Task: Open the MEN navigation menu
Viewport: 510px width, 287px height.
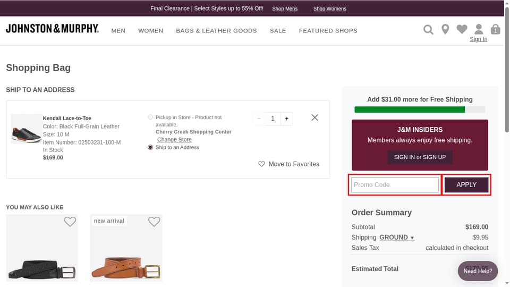Action: point(118,31)
